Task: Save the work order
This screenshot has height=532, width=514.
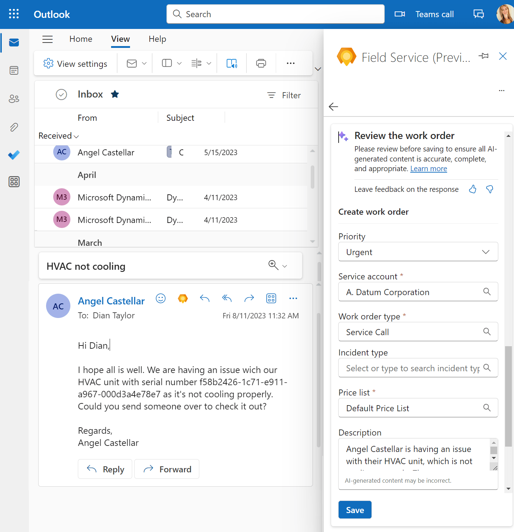Action: 354,509
